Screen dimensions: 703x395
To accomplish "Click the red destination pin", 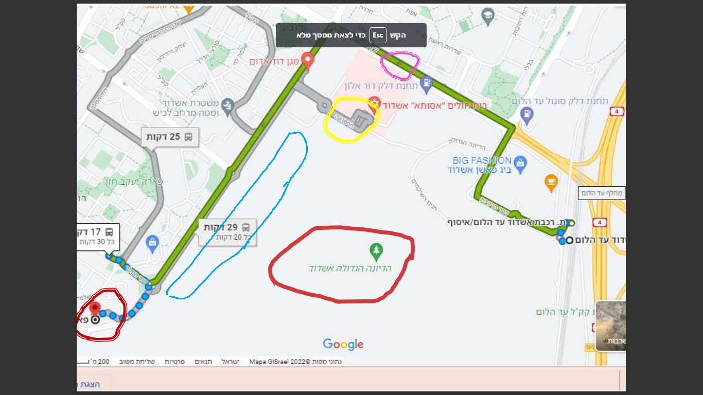I will [x=95, y=310].
